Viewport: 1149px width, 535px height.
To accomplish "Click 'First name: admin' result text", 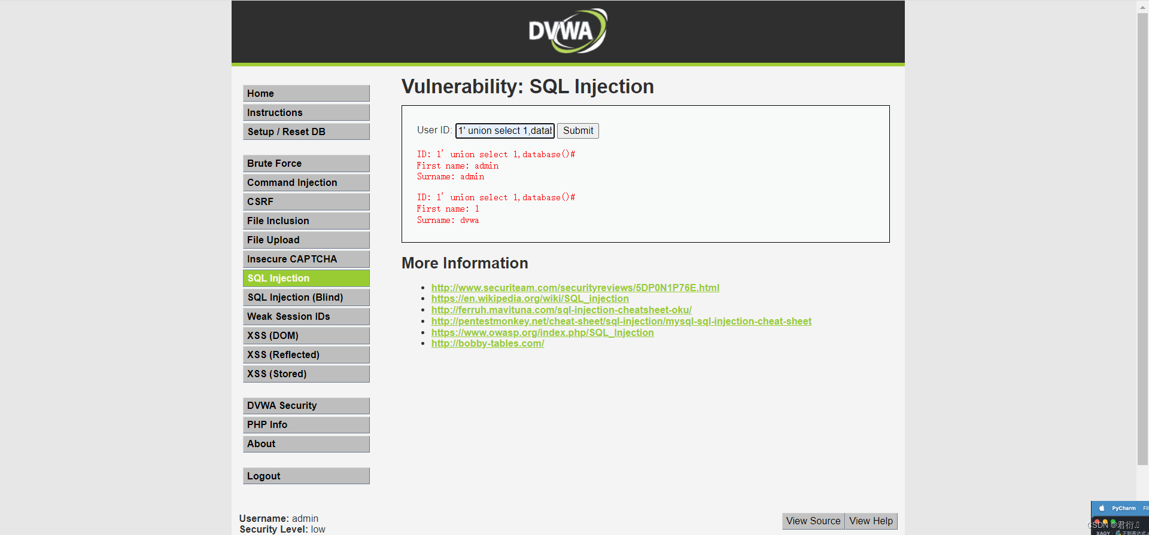I will click(458, 166).
